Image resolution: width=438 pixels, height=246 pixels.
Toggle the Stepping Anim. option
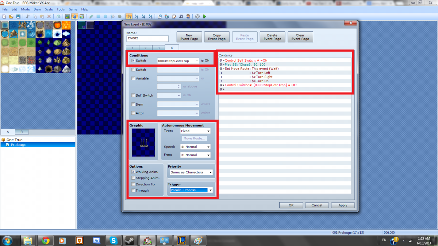tap(133, 178)
